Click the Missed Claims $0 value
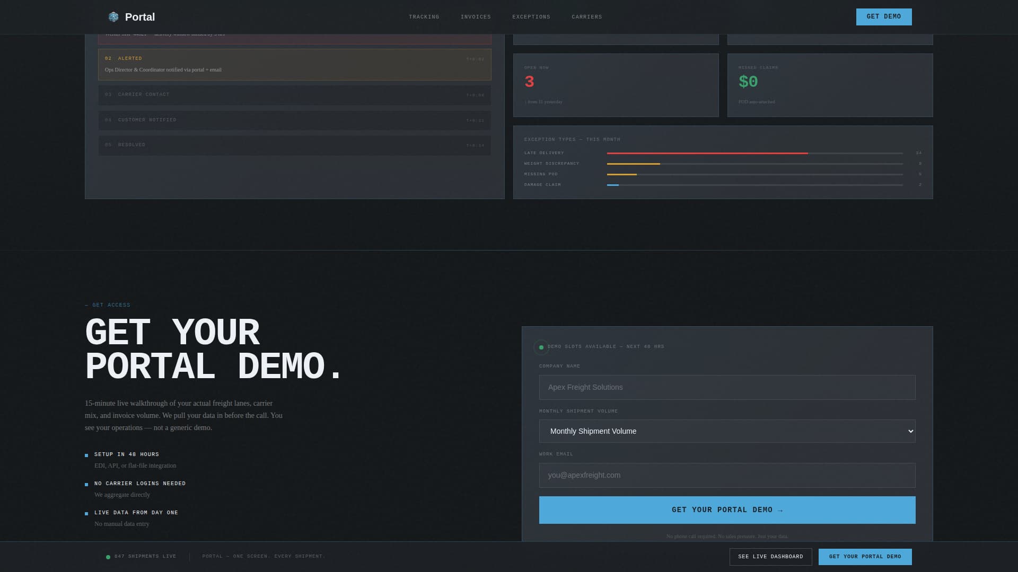The height and width of the screenshot is (572, 1018). click(748, 82)
